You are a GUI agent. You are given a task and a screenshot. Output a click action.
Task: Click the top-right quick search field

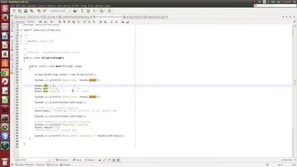(275, 6)
